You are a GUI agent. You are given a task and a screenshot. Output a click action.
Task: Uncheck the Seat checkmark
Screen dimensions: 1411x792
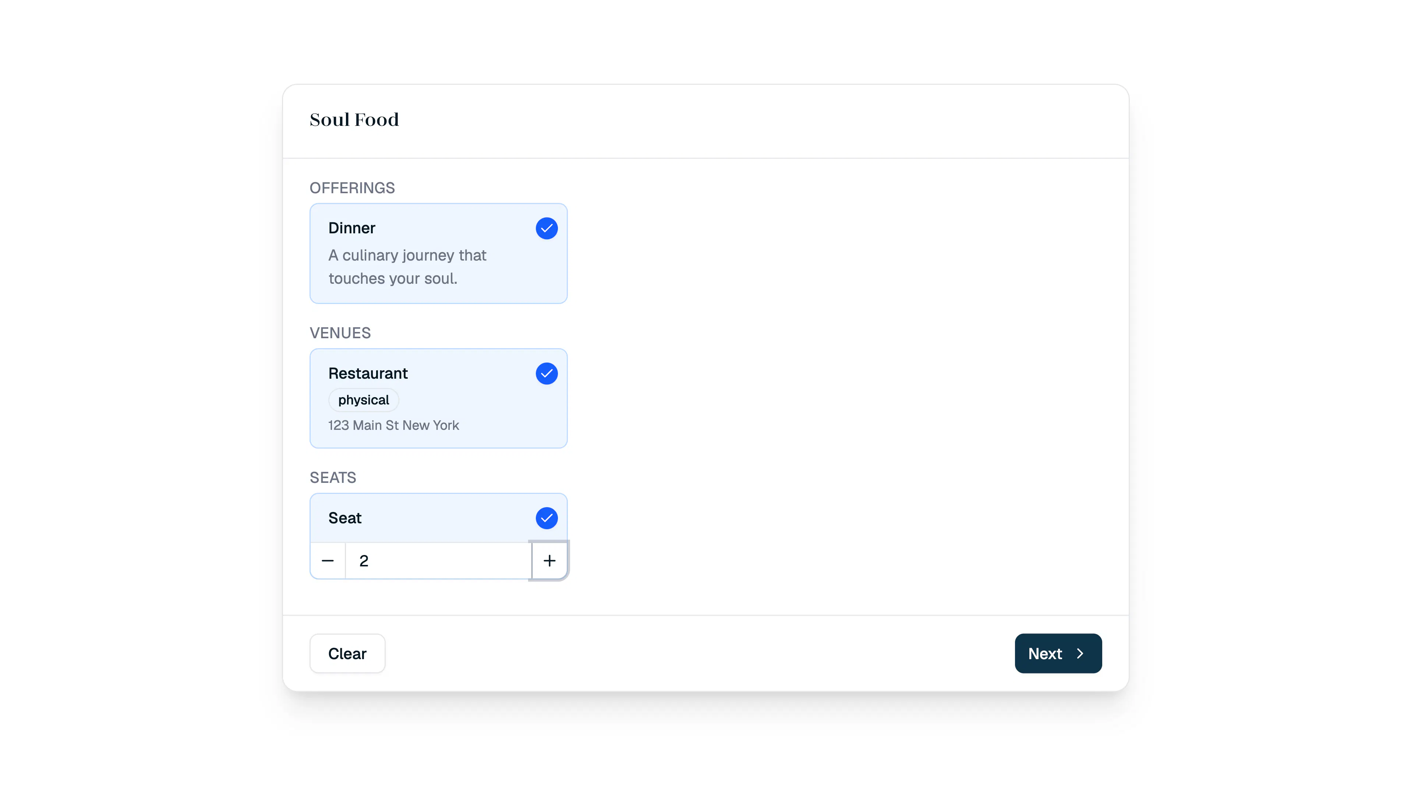click(x=546, y=518)
